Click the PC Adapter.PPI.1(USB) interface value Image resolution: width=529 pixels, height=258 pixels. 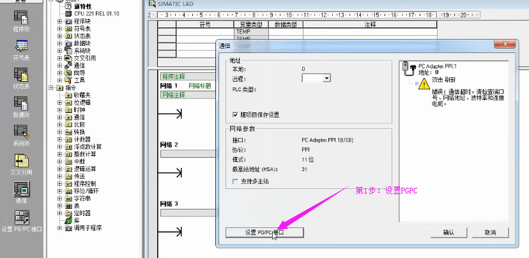[327, 140]
